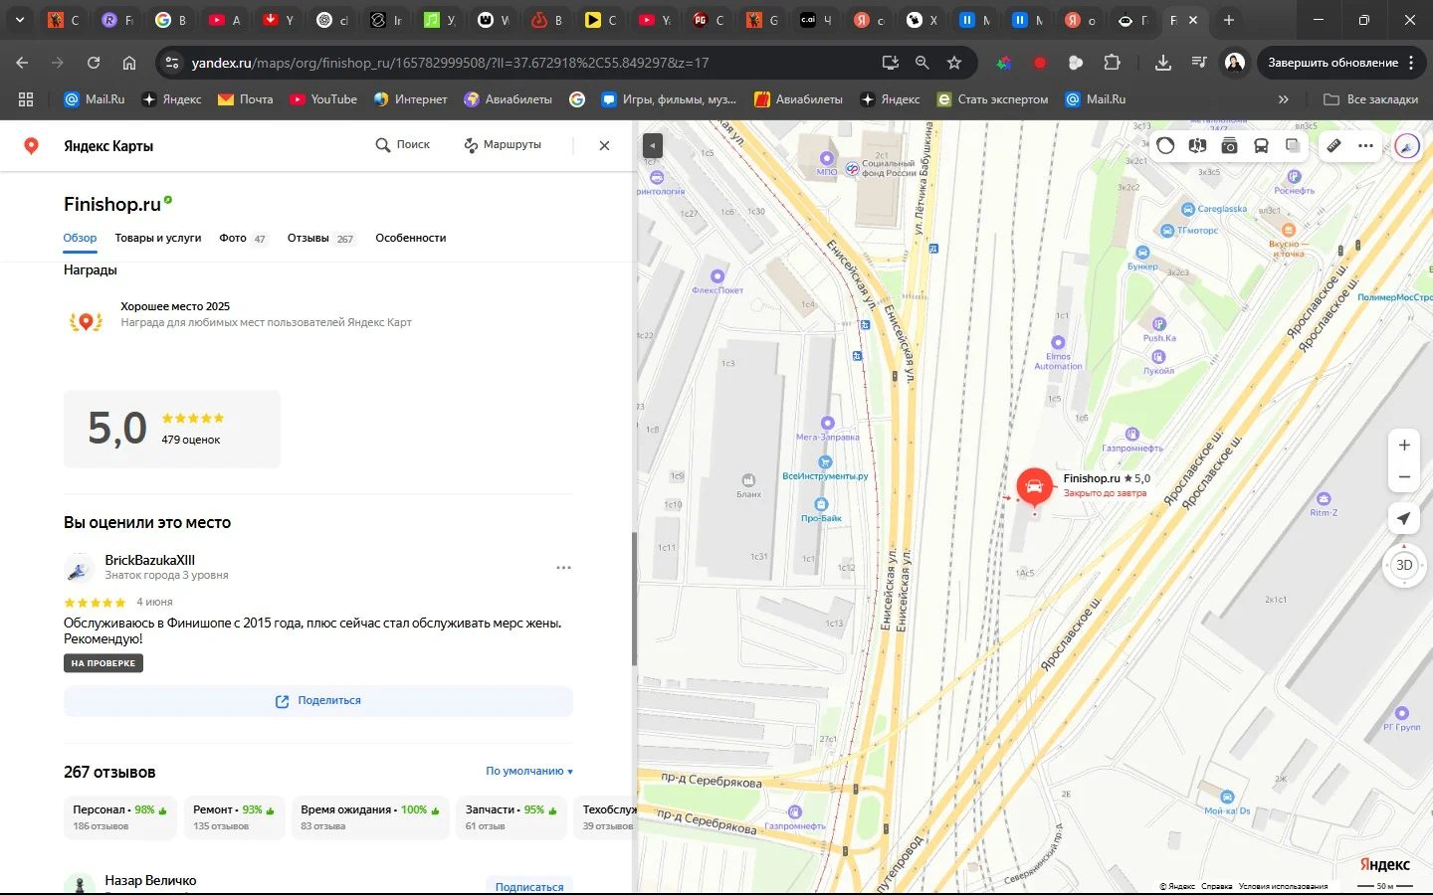The width and height of the screenshot is (1433, 895).
Task: Open the Почта bookmark
Action: [x=245, y=99]
